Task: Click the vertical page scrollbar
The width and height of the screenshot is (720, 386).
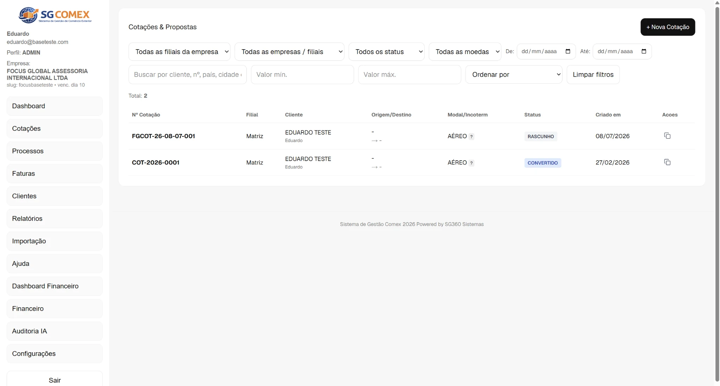Action: pos(717,193)
